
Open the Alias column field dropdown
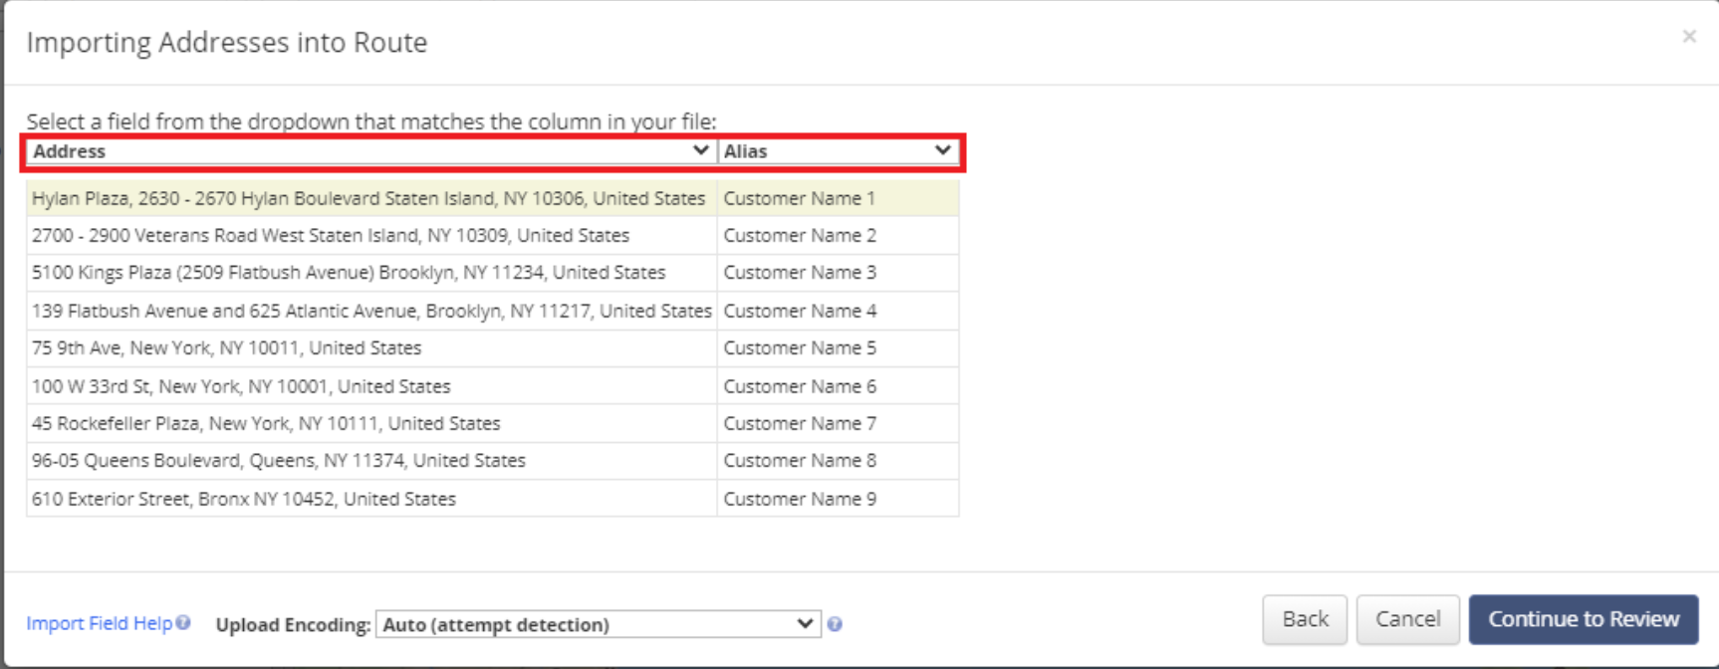point(838,151)
